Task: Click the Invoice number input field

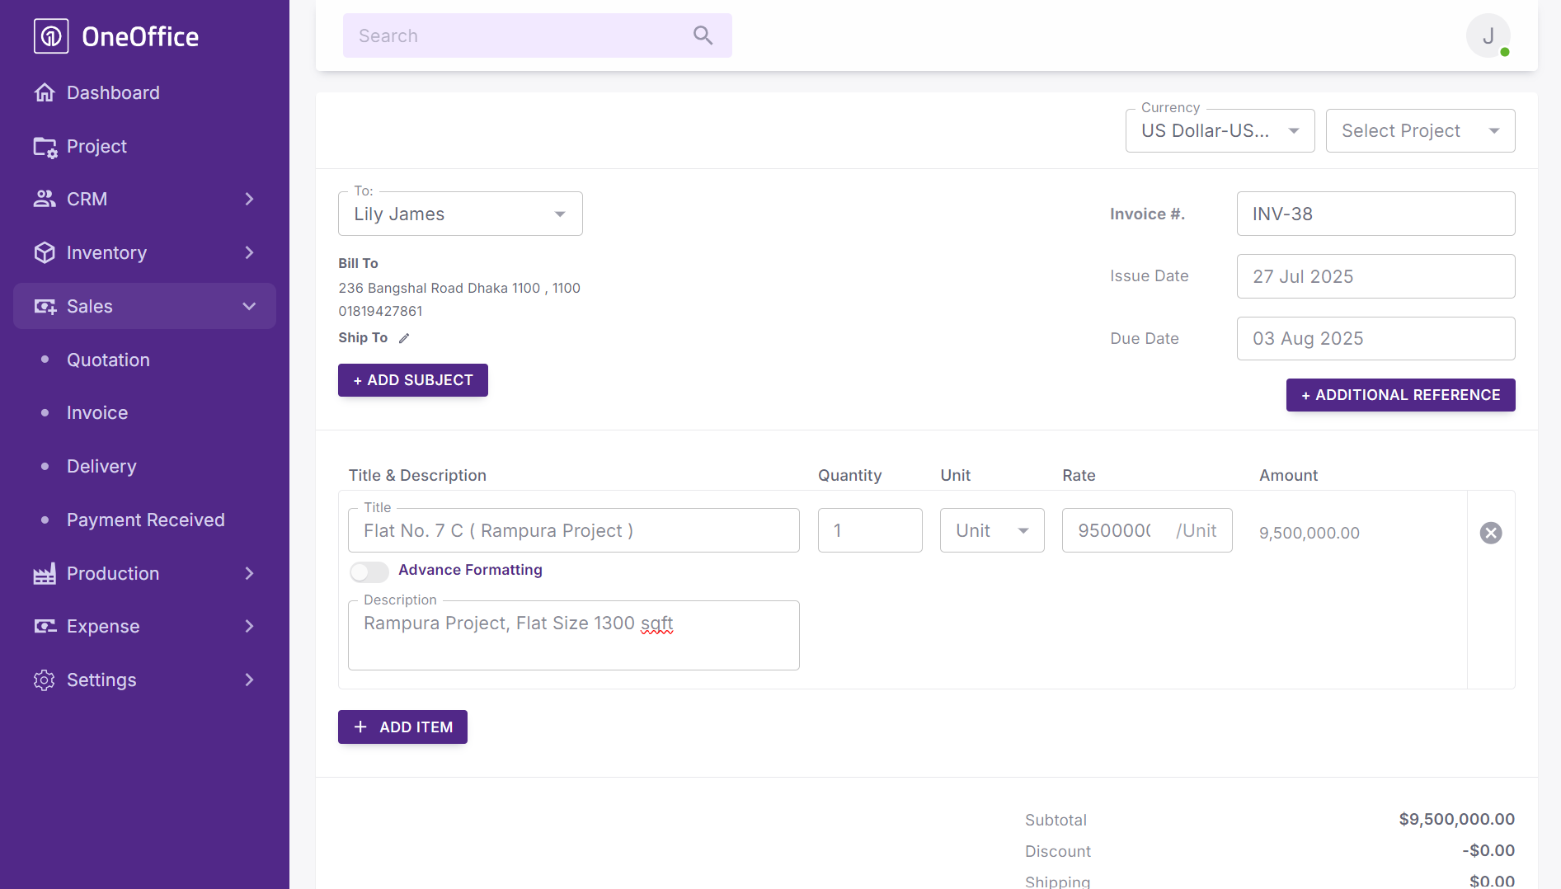Action: coord(1375,214)
